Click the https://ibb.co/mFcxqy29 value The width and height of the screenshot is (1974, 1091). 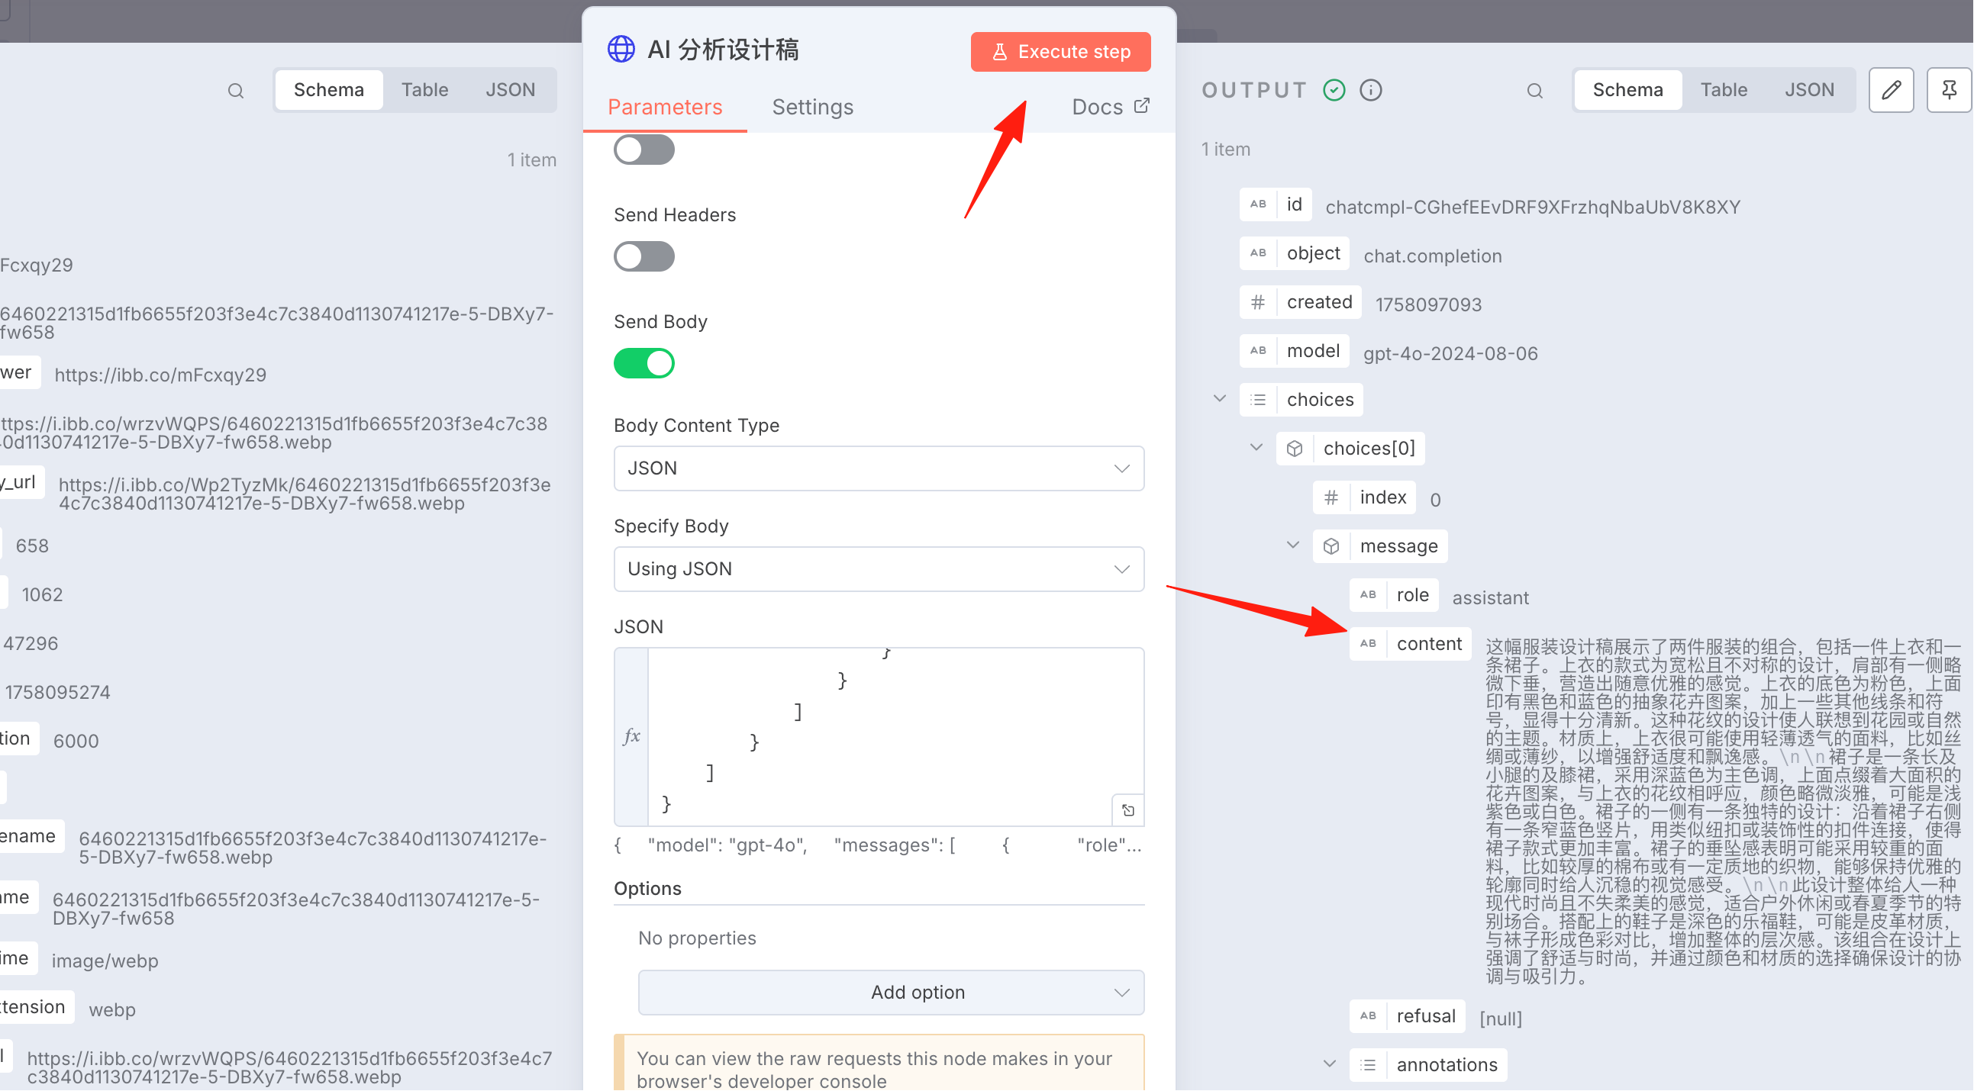tap(160, 375)
